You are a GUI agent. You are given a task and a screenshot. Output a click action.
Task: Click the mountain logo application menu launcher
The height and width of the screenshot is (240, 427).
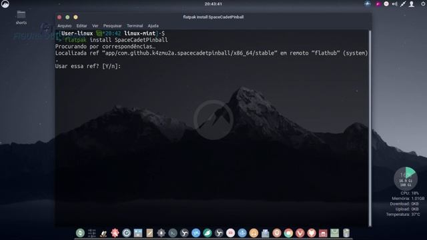[x=5, y=4]
